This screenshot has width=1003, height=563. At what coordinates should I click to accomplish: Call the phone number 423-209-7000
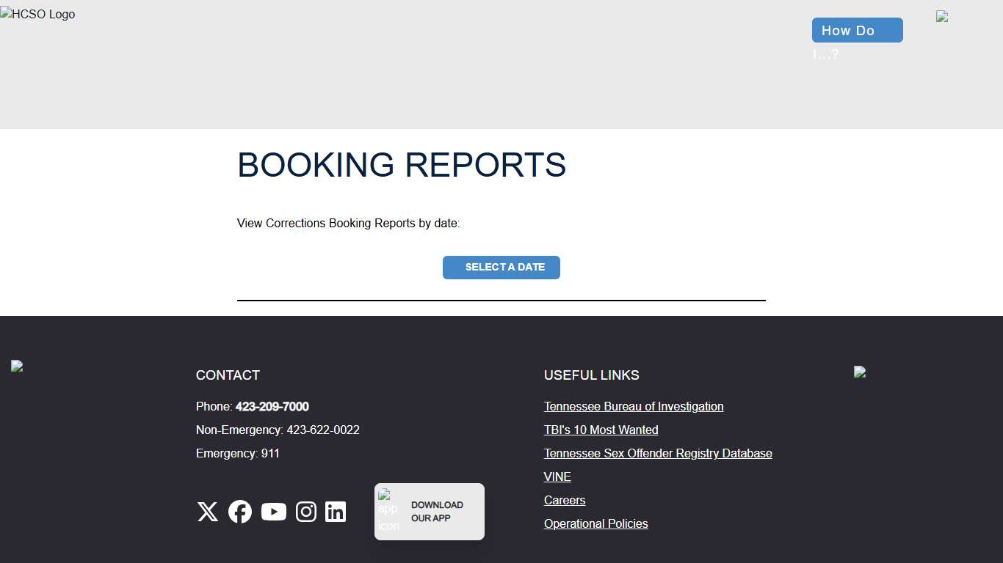(x=272, y=406)
